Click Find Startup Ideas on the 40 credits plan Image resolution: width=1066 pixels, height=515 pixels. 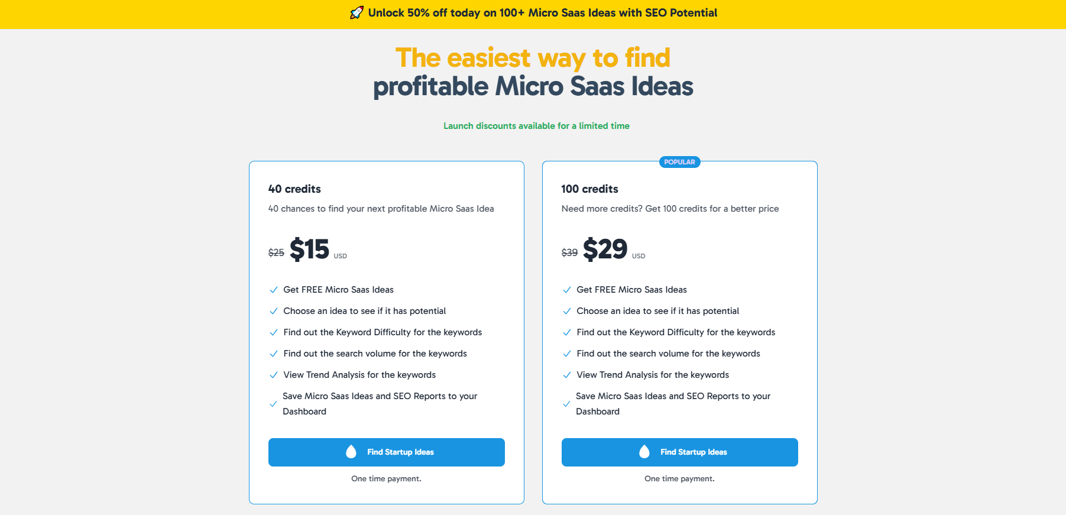tap(386, 452)
